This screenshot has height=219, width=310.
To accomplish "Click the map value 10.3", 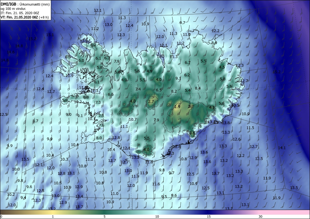I will [x=64, y=159].
